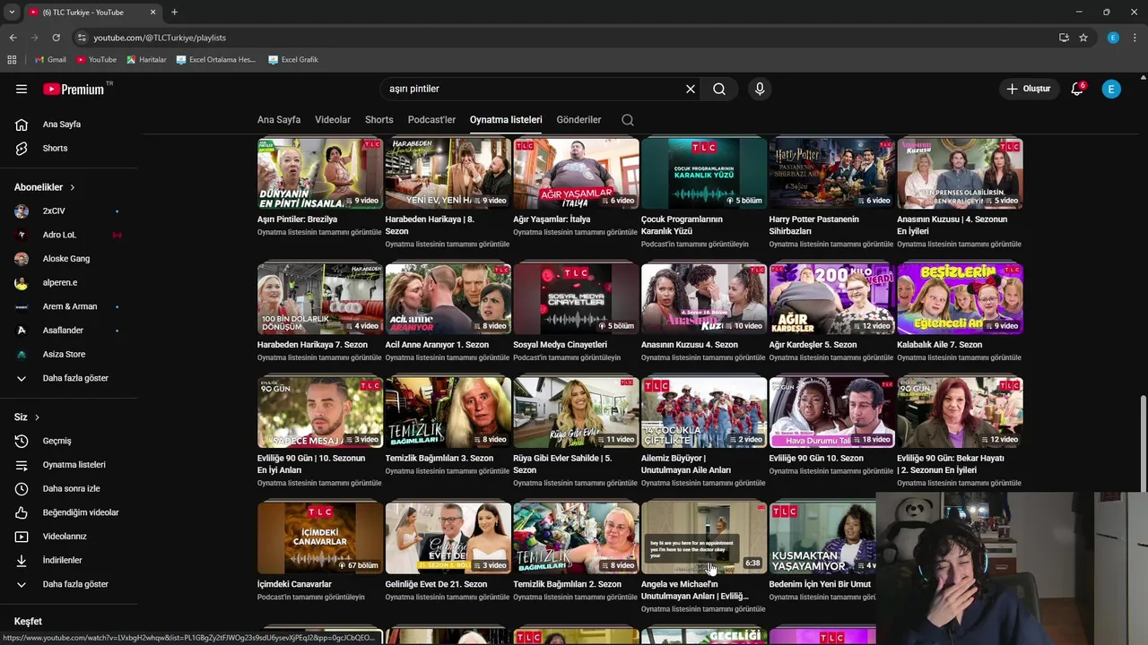Switch to channel Ana Sayfa tab
This screenshot has height=645, width=1148.
point(279,120)
